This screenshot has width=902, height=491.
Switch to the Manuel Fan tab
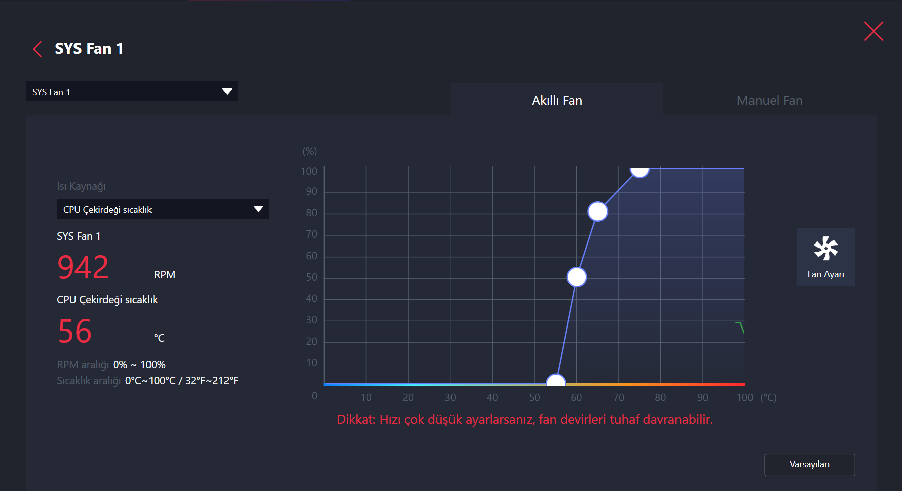tap(769, 100)
